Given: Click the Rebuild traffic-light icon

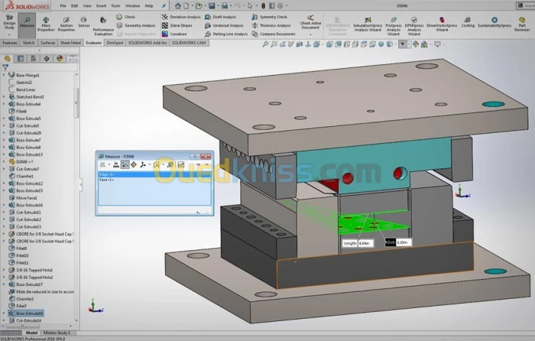Looking at the screenshot, I should [x=264, y=6].
